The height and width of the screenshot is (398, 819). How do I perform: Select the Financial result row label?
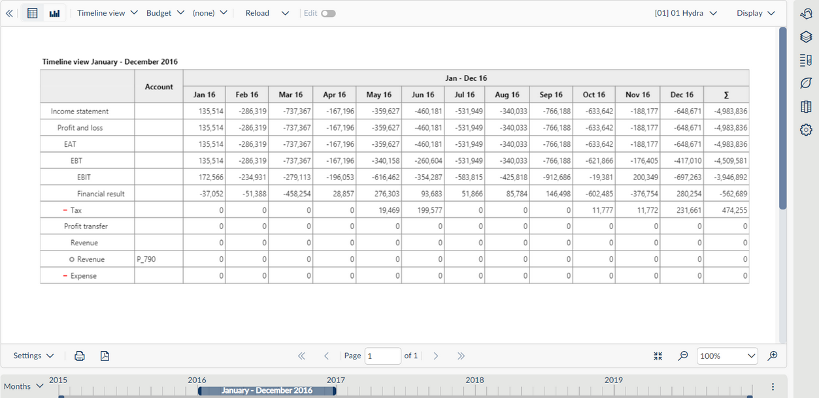[x=101, y=194]
